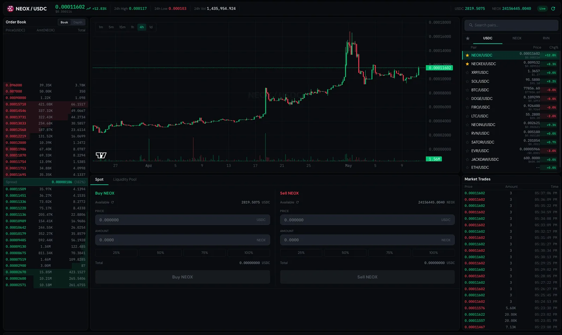
Task: Toggle favorite star for BTC/USDC pair
Action: tap(467, 90)
